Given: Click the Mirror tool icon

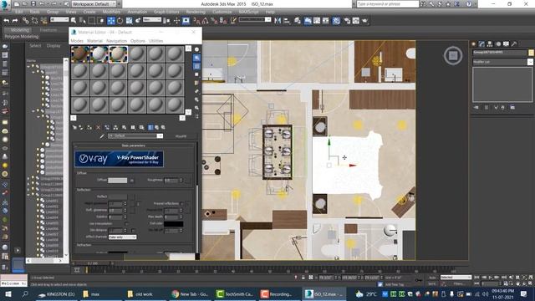Looking at the screenshot, I should click(278, 21).
